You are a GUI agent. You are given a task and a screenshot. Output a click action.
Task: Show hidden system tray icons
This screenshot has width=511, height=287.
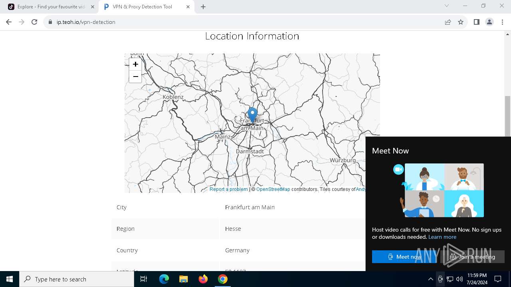(430, 279)
